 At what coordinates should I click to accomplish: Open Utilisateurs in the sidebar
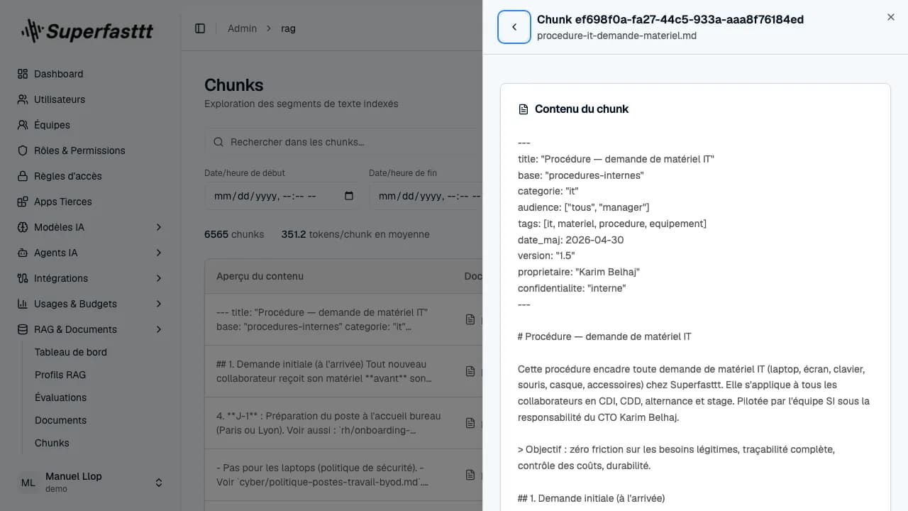point(91,99)
